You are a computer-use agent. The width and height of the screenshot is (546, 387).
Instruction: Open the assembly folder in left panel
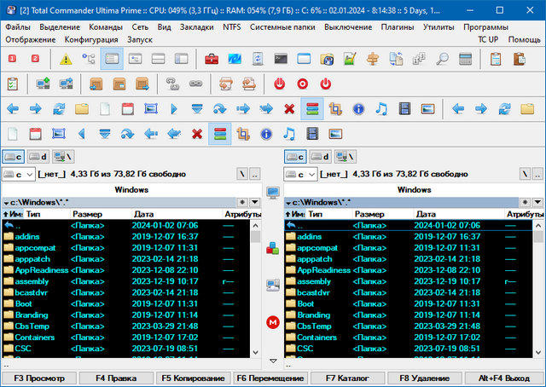31,281
